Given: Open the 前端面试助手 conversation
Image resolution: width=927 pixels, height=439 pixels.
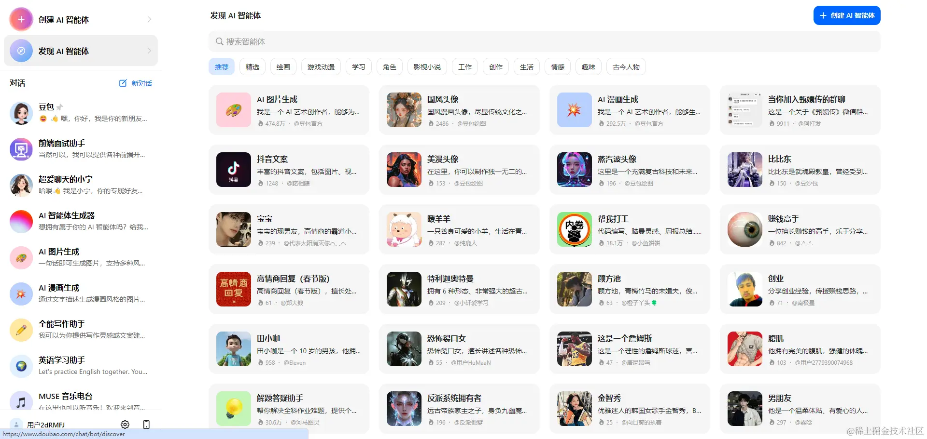Looking at the screenshot, I should tap(81, 149).
